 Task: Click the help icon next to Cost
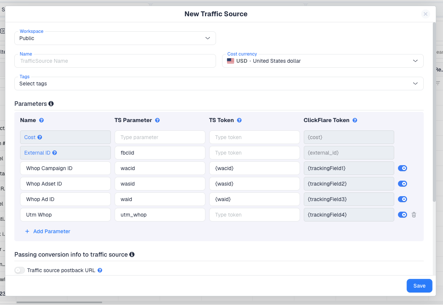coord(40,137)
